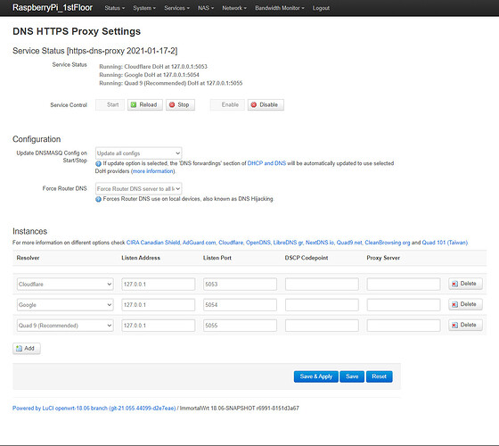Delete the Google instance
The width and height of the screenshot is (499, 446).
pyautogui.click(x=465, y=304)
